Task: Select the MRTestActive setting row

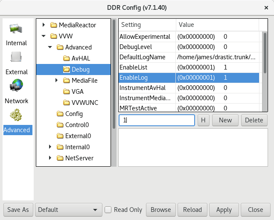Action: tap(189, 108)
